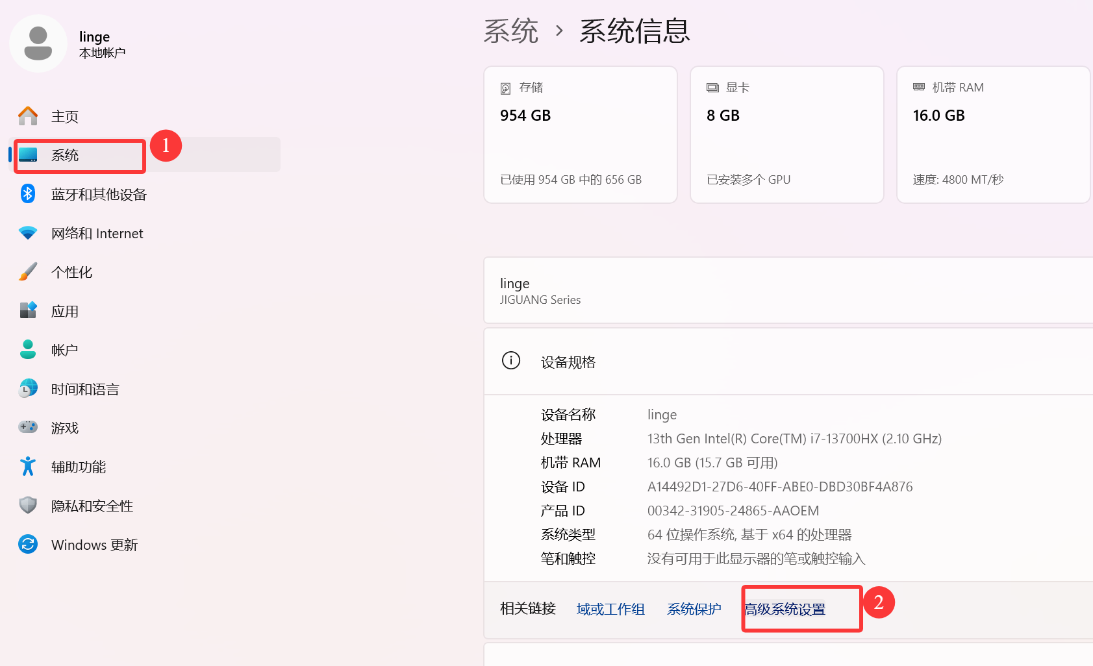The width and height of the screenshot is (1093, 666).
Task: Click the Wi-Fi icon beside 网络和 Internet
Action: point(28,233)
